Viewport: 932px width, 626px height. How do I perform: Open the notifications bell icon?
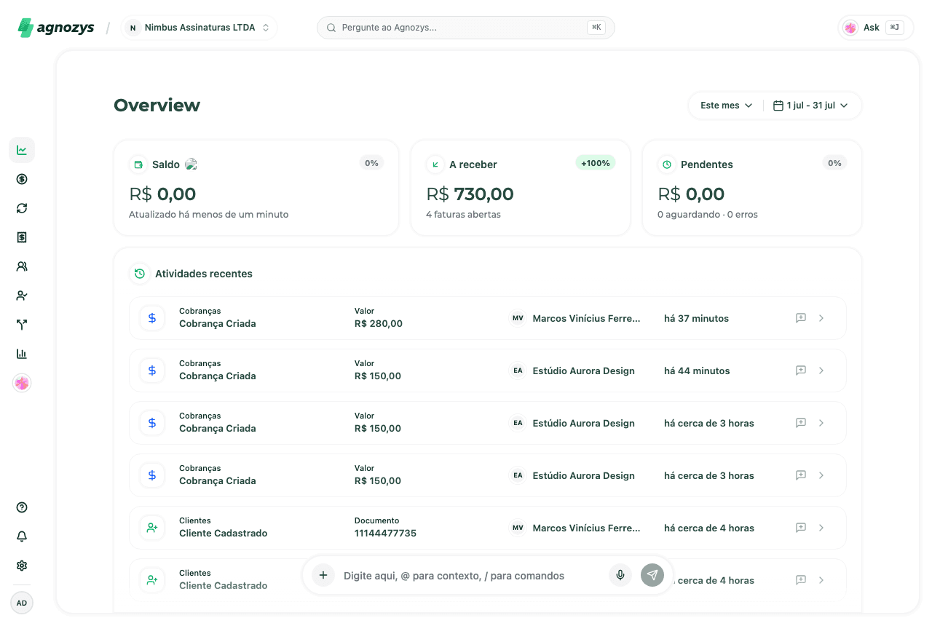22,536
